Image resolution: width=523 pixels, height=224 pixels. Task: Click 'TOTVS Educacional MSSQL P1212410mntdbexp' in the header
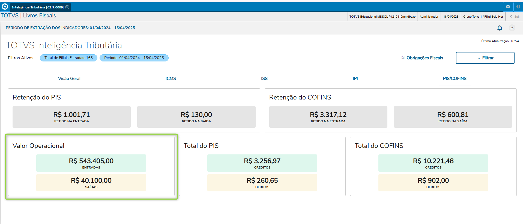382,17
